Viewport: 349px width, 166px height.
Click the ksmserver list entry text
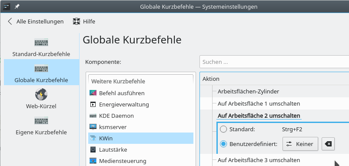pyautogui.click(x=113, y=127)
